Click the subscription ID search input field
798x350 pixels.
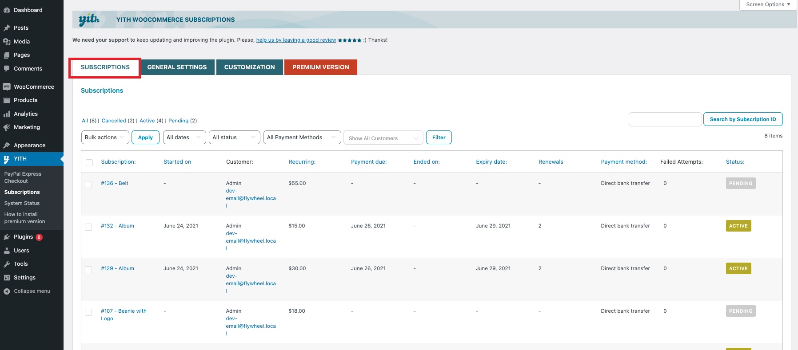pos(665,119)
